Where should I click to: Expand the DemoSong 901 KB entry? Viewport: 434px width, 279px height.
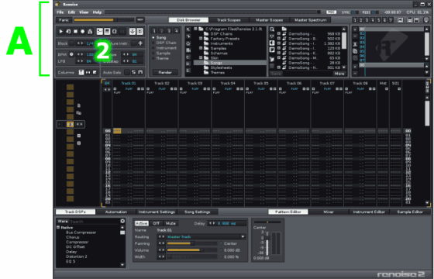[x=279, y=67]
